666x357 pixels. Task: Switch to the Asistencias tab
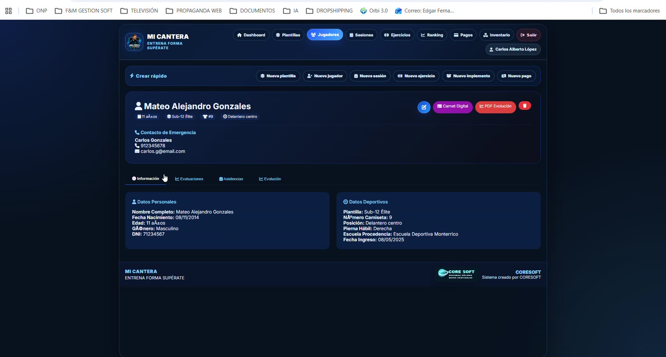point(231,179)
